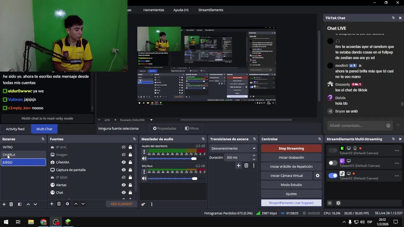The height and width of the screenshot is (227, 404).
Task: Enable the Twitch multi-stream toggle
Action: [x=333, y=163]
